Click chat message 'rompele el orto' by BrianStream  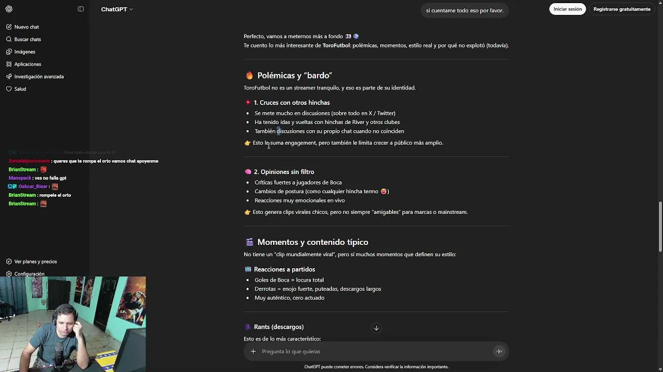(x=55, y=195)
